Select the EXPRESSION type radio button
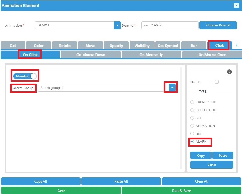Screen dimensions: 242x194 click(192, 102)
